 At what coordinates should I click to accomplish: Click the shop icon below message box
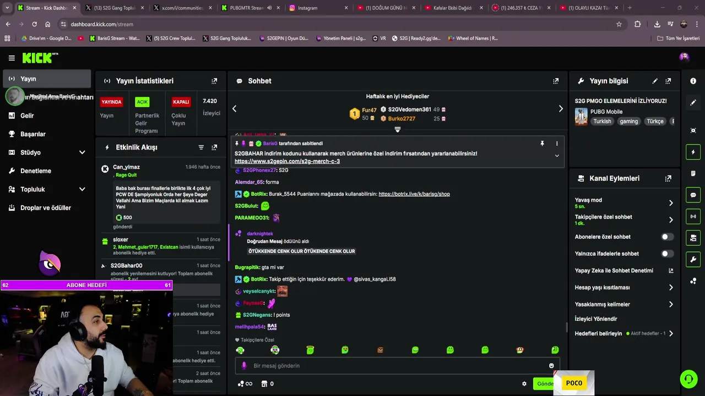[x=264, y=384]
